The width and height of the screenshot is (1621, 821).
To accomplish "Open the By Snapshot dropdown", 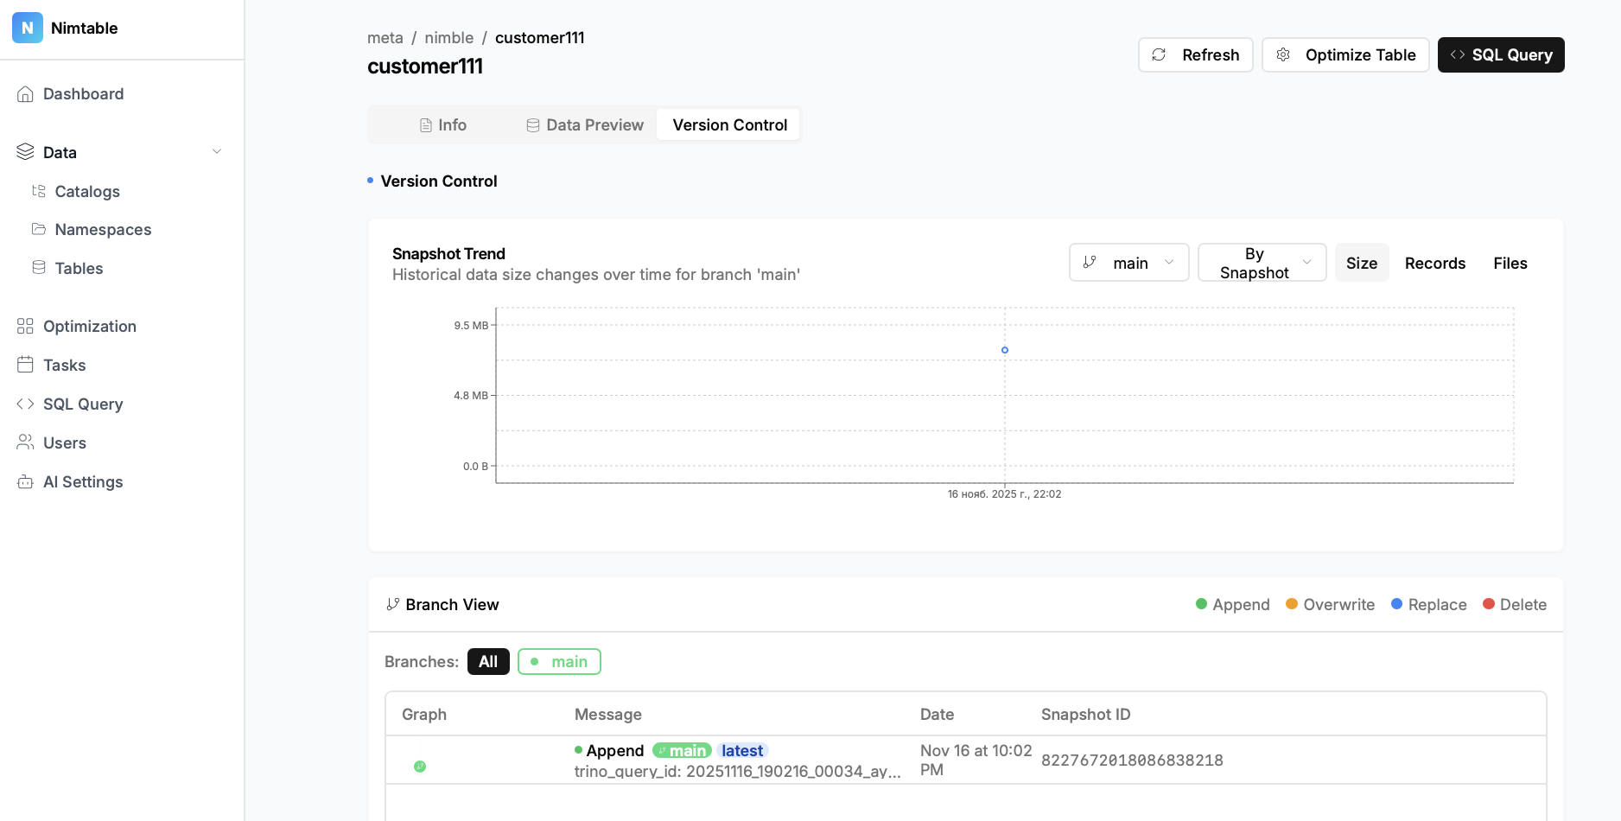I will [x=1262, y=263].
